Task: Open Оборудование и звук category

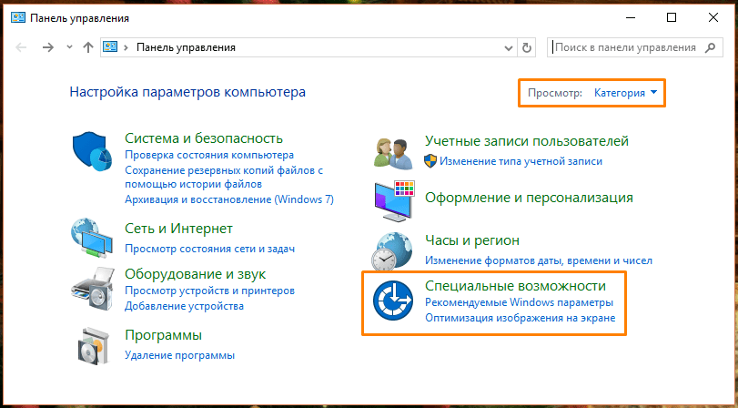Action: click(195, 274)
